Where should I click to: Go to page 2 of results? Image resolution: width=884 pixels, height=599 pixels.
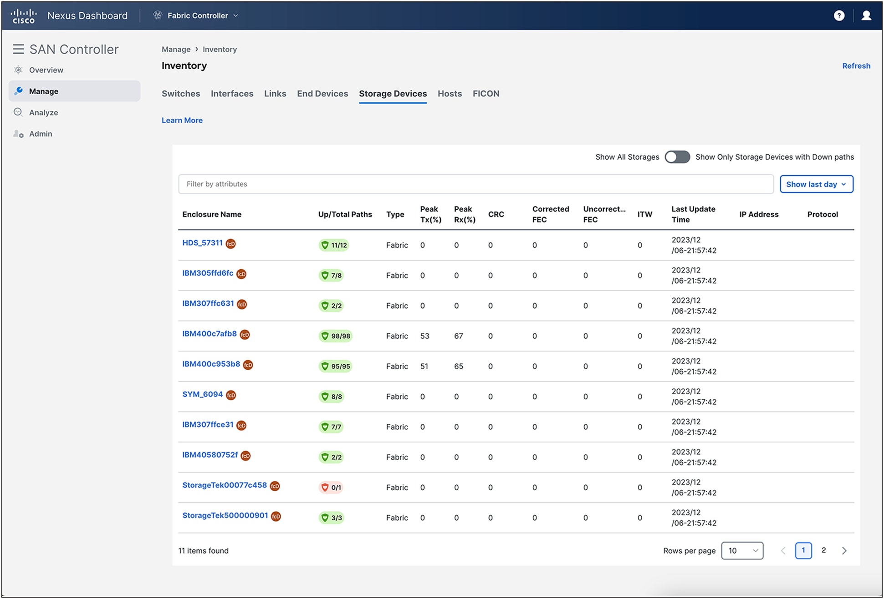[823, 550]
